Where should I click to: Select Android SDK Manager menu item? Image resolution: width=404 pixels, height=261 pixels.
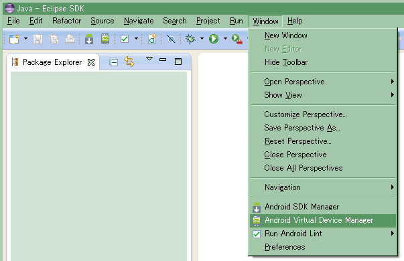pyautogui.click(x=323, y=207)
